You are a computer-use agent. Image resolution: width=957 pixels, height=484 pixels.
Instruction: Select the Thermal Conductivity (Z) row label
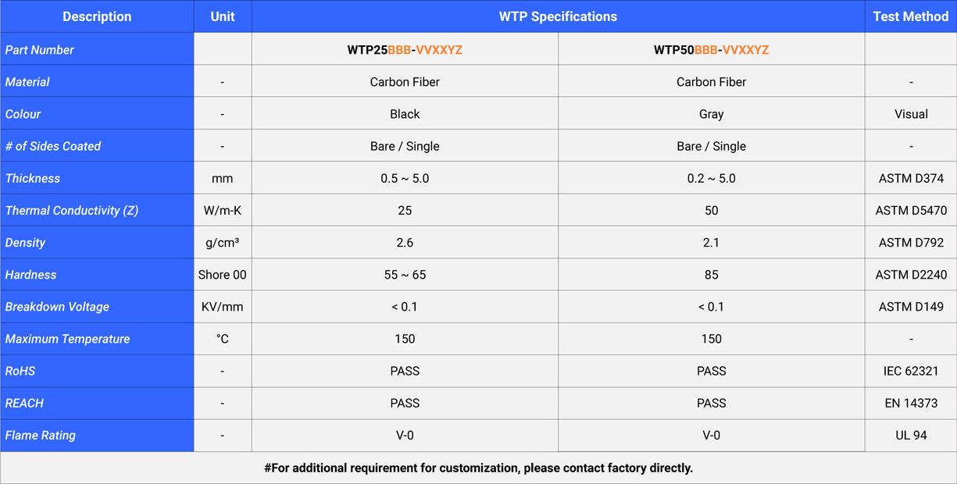tap(72, 211)
